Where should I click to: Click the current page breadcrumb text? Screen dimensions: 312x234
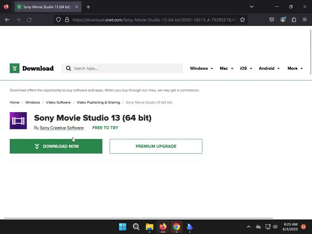[x=149, y=102]
